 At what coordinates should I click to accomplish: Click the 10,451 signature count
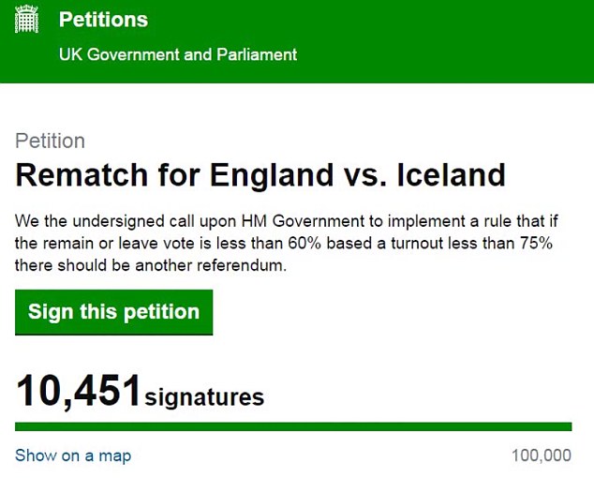[79, 392]
